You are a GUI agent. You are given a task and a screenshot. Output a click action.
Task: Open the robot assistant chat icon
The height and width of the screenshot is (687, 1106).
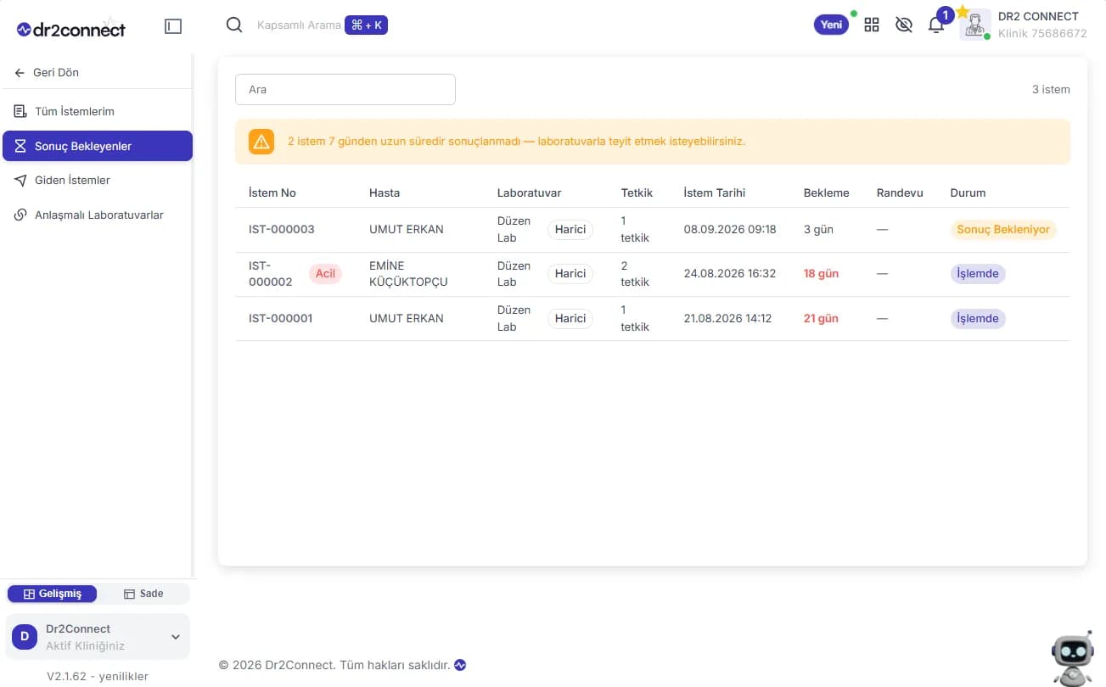pyautogui.click(x=1072, y=658)
